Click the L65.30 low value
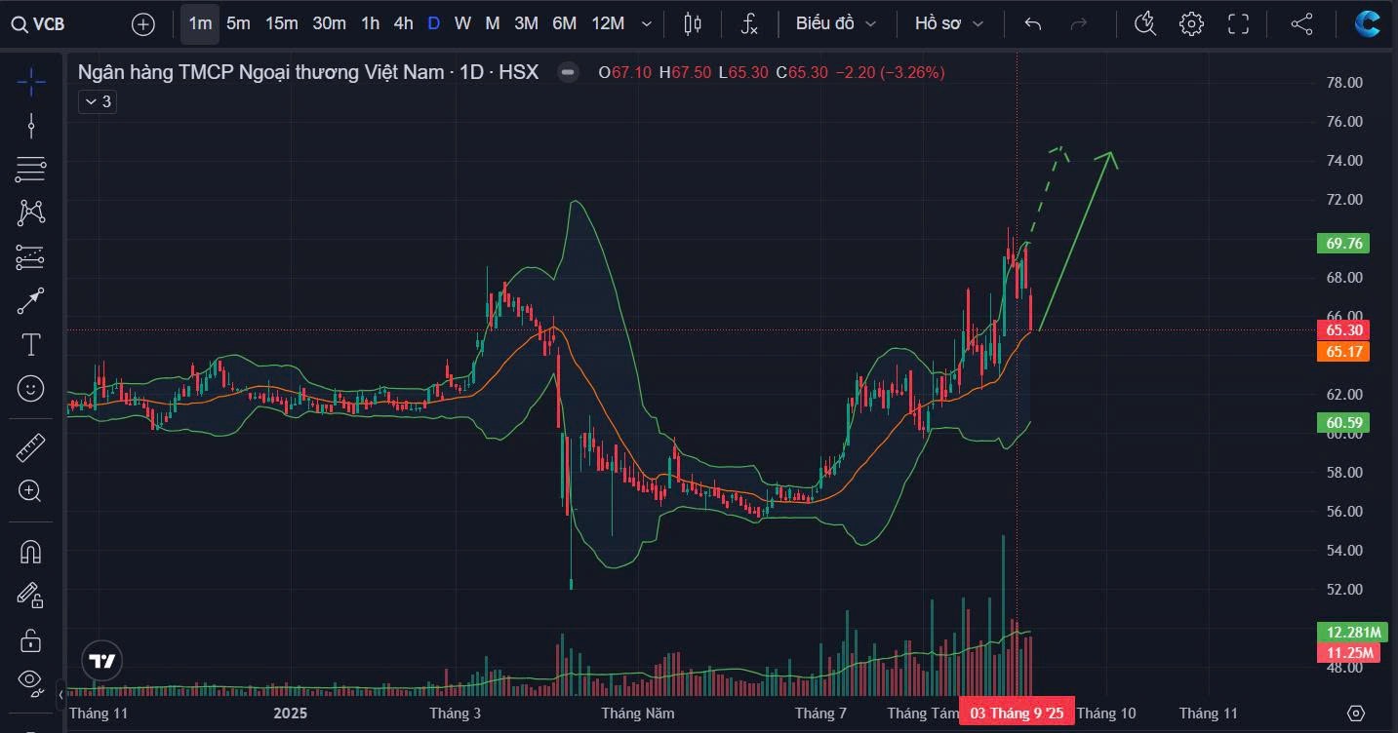Screen dimensions: 1398x733 click(743, 72)
